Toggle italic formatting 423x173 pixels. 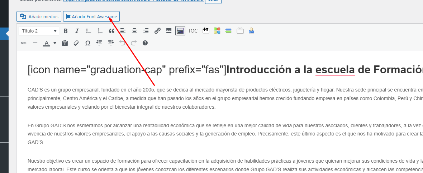pos(77,31)
